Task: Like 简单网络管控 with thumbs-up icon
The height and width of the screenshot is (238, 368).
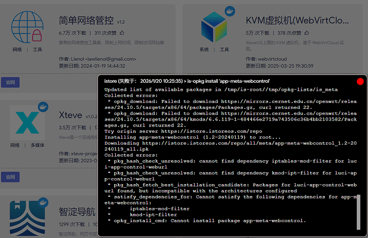Action: tap(122, 33)
